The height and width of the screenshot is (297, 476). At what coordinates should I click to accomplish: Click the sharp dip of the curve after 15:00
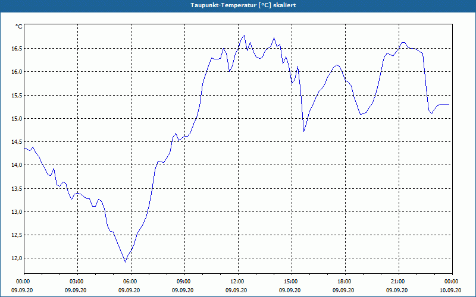pyautogui.click(x=304, y=131)
